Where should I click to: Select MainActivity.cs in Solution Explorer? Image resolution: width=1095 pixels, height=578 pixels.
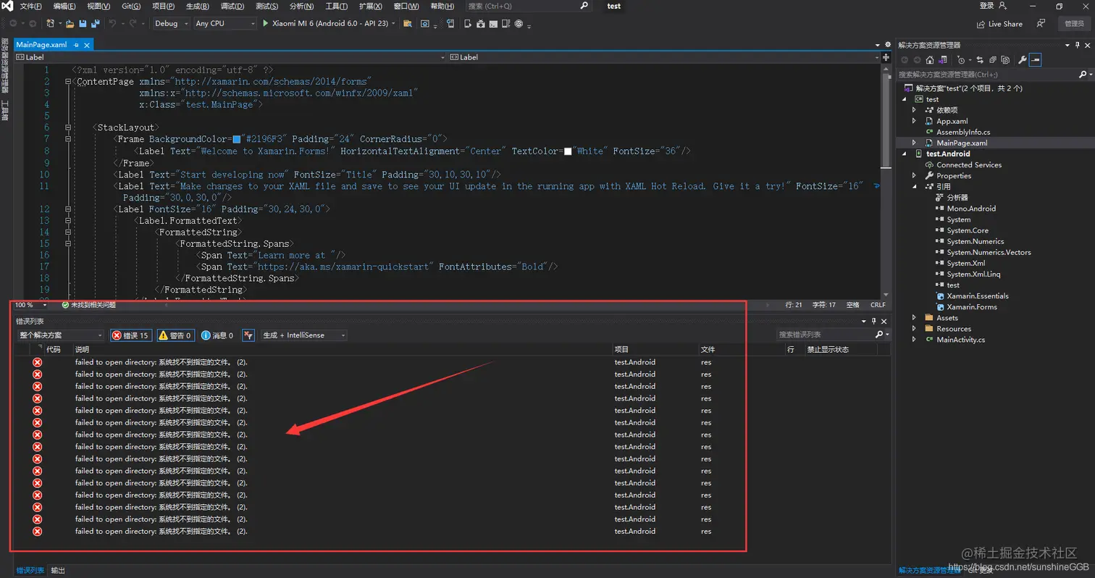(960, 340)
